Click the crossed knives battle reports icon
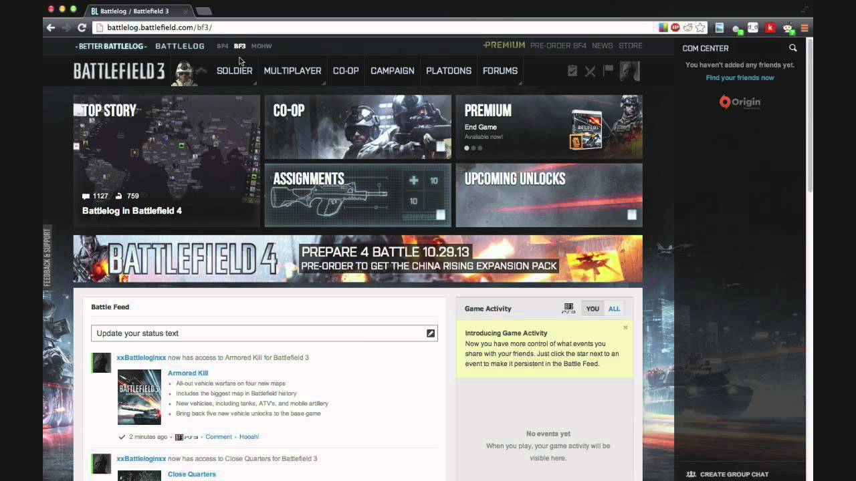856x481 pixels. pos(590,71)
